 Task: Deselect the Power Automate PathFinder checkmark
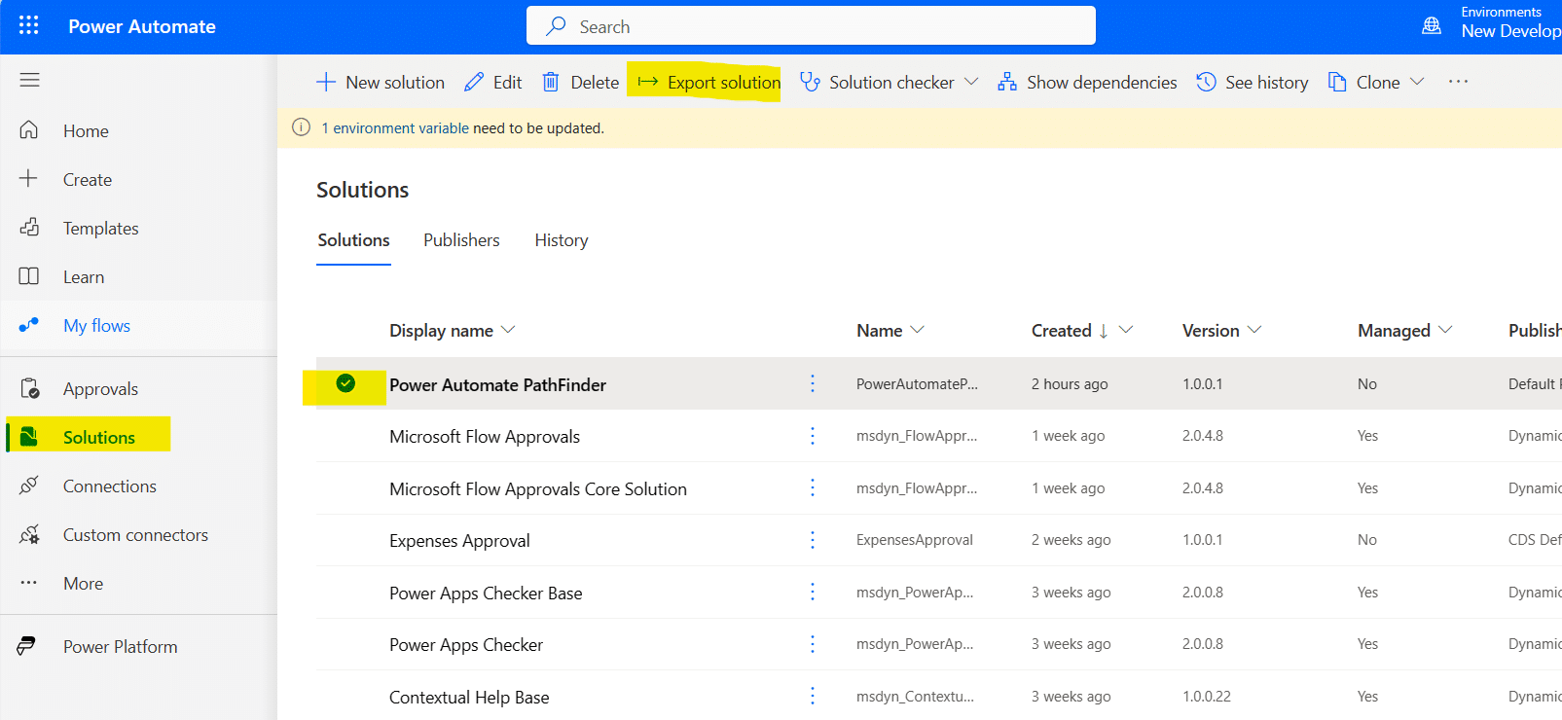click(x=345, y=383)
